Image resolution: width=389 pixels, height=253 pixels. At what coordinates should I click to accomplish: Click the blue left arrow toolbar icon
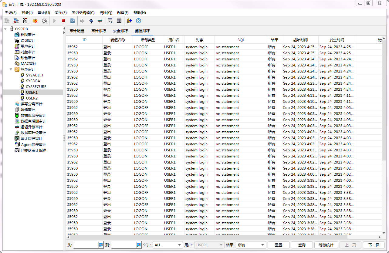coord(91,21)
